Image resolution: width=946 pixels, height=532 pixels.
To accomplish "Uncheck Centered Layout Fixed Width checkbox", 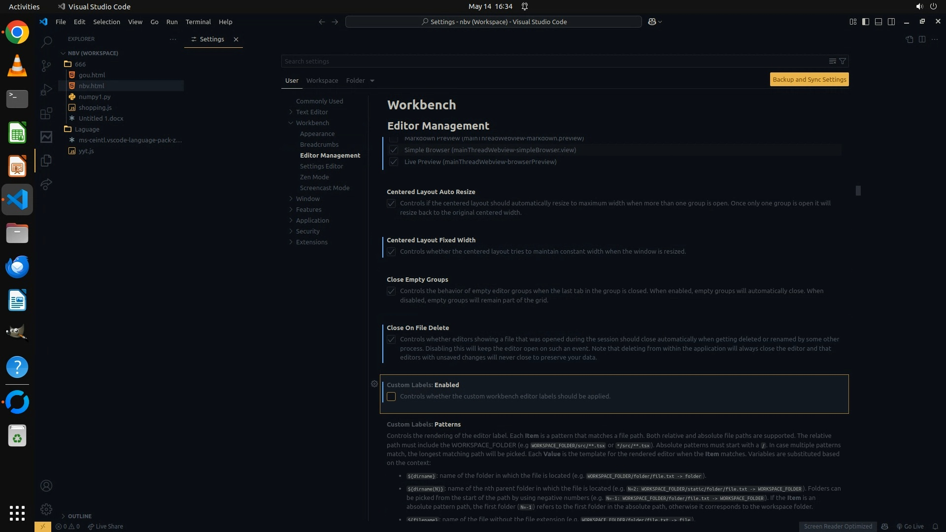I will 391,252.
